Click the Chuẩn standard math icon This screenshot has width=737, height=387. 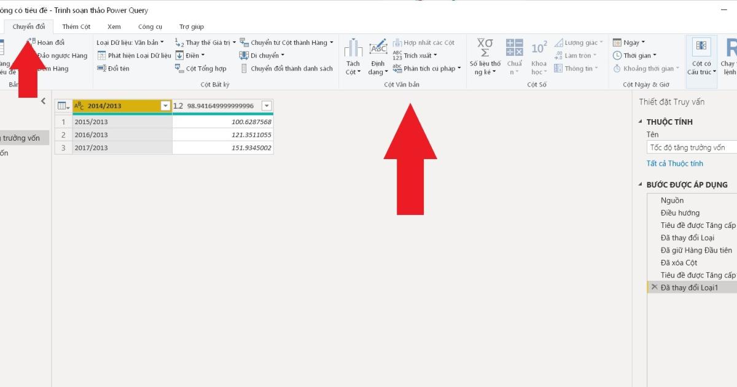coord(515,48)
